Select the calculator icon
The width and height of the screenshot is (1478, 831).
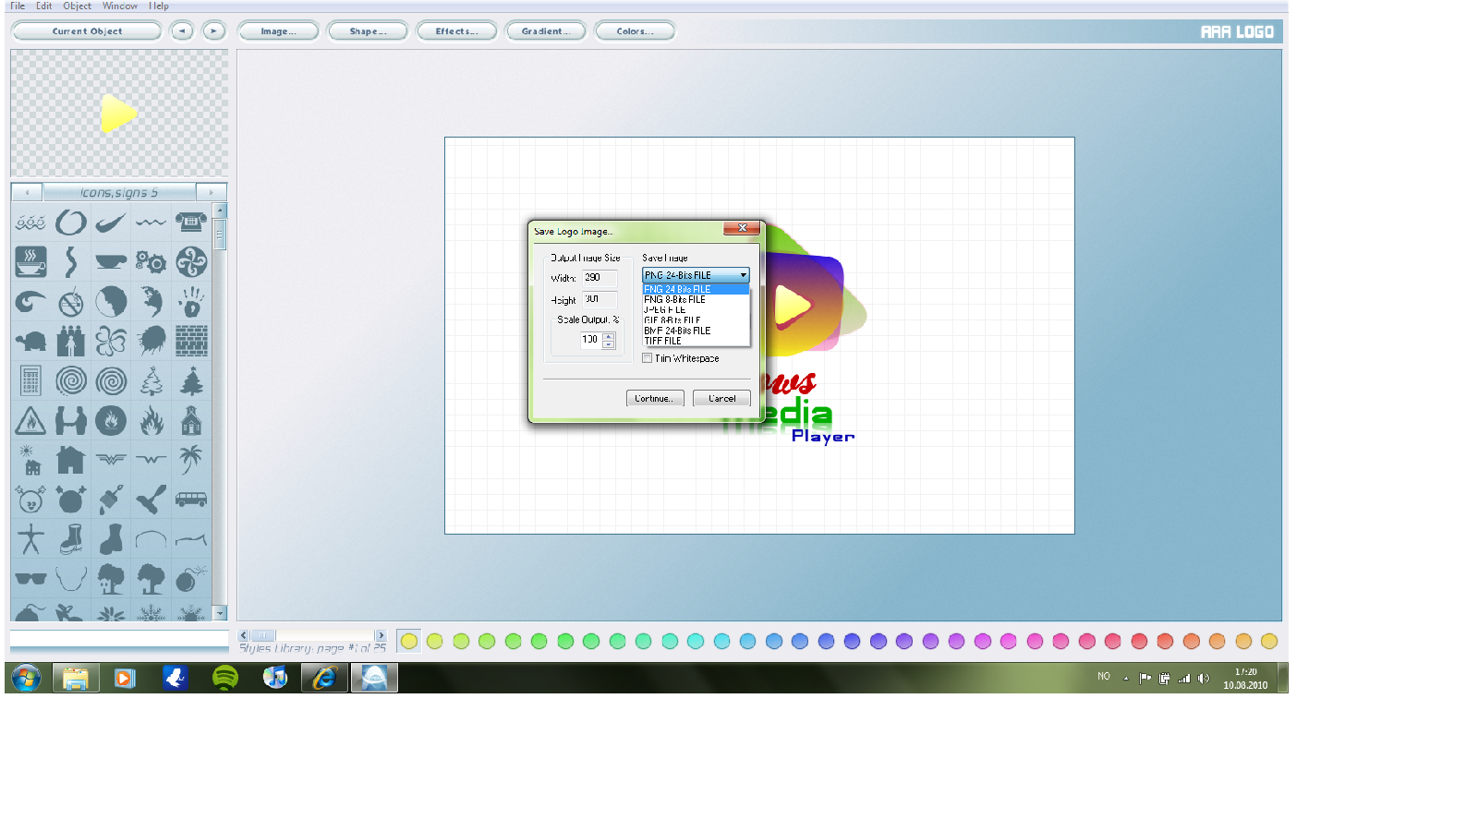click(30, 381)
